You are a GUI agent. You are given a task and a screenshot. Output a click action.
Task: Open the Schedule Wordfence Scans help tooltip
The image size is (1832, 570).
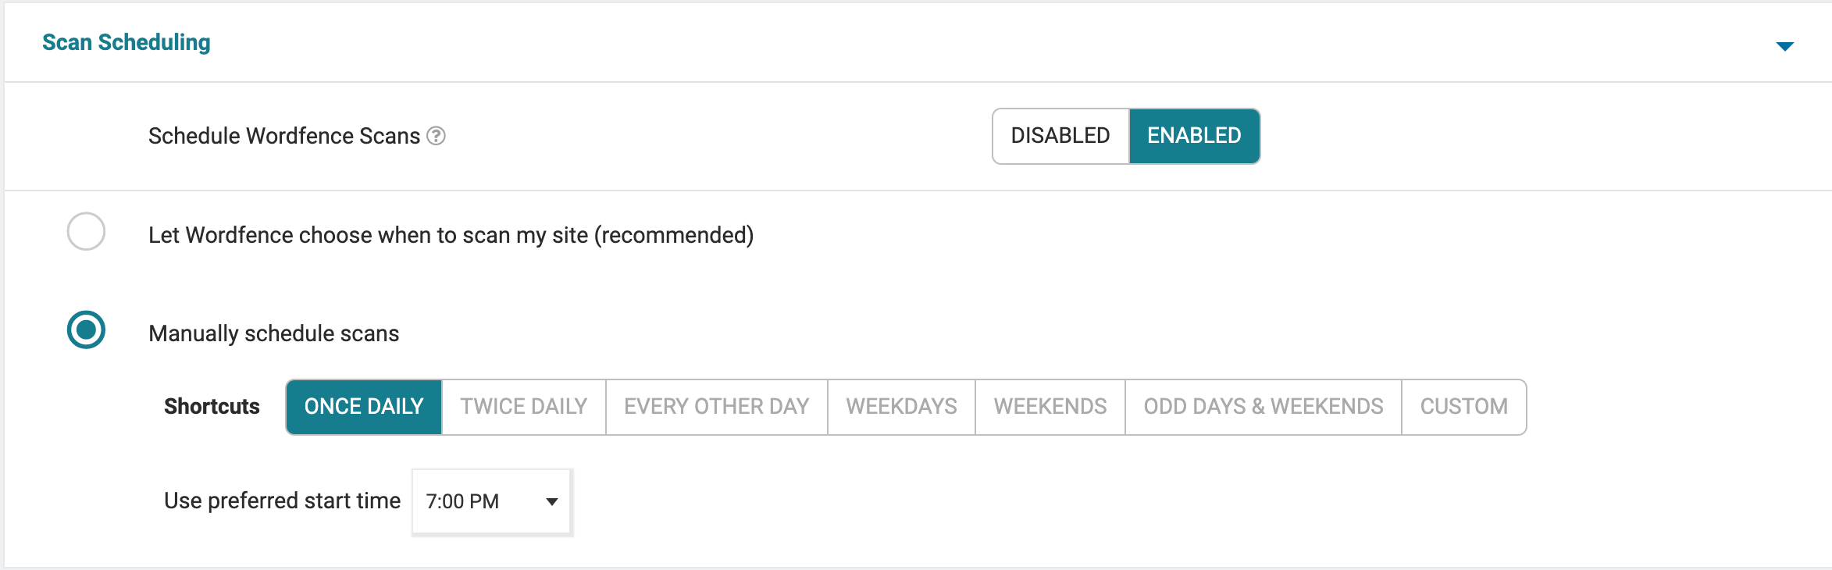point(437,136)
